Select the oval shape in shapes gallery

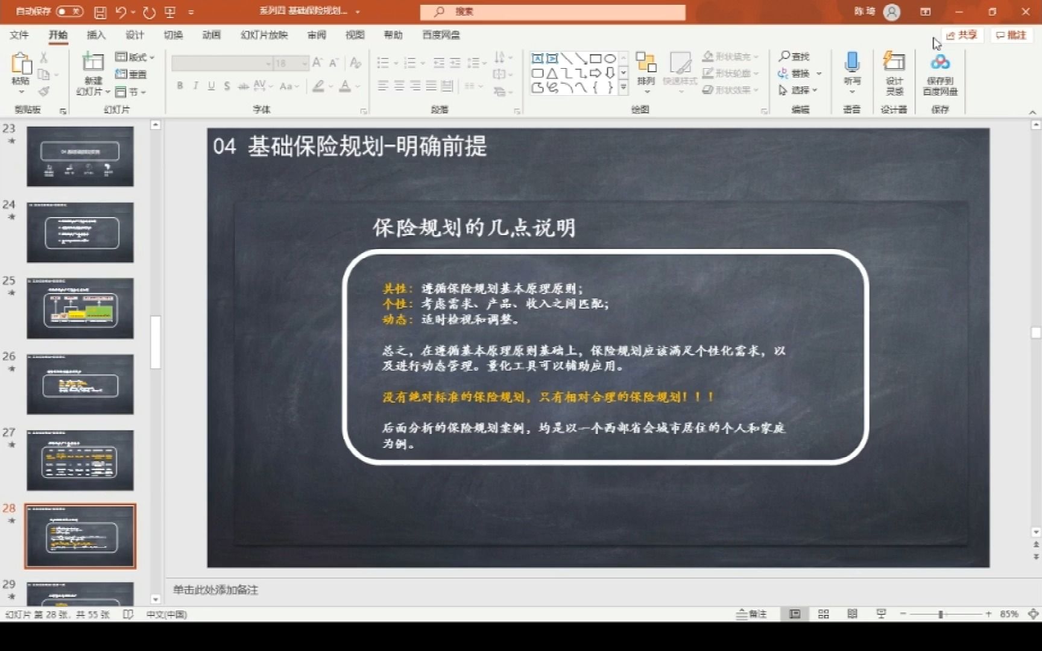tap(610, 58)
